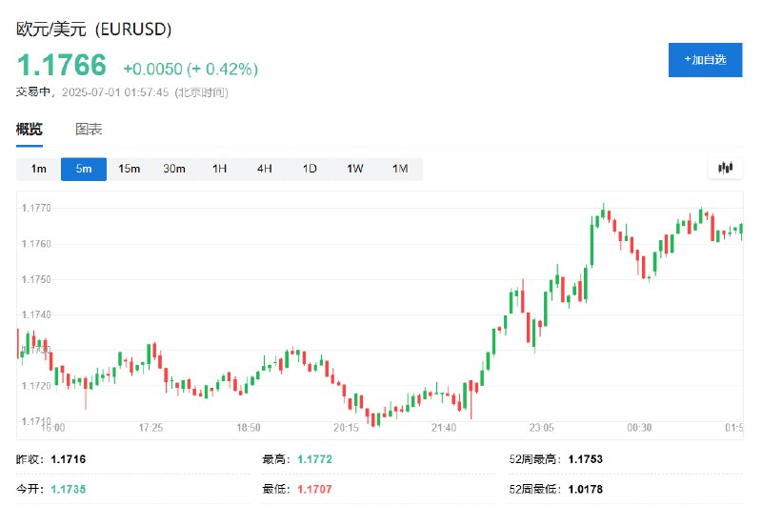Select the 1D daily interval

[310, 169]
